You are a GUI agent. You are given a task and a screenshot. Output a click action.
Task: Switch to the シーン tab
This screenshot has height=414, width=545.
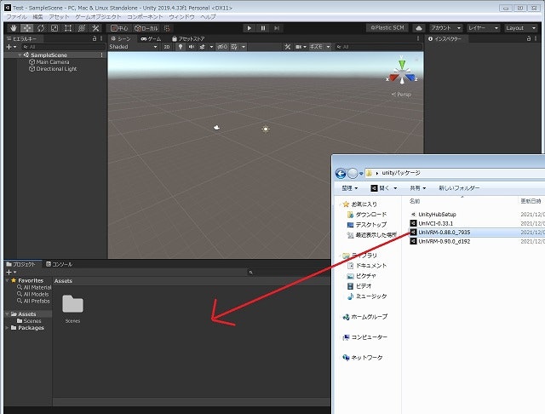click(x=121, y=38)
